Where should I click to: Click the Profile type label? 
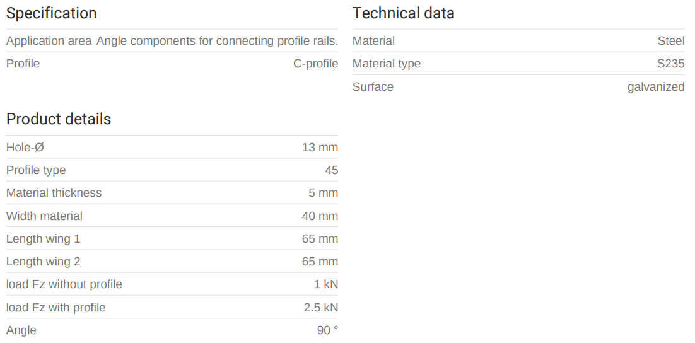click(36, 170)
